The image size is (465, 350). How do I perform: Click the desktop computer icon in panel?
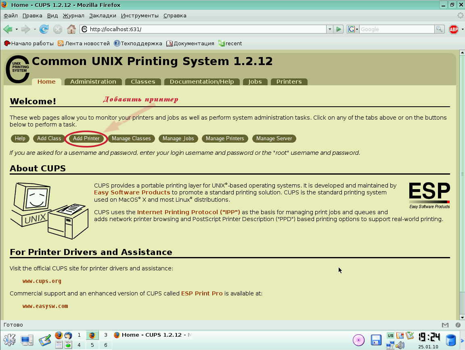pos(27,340)
